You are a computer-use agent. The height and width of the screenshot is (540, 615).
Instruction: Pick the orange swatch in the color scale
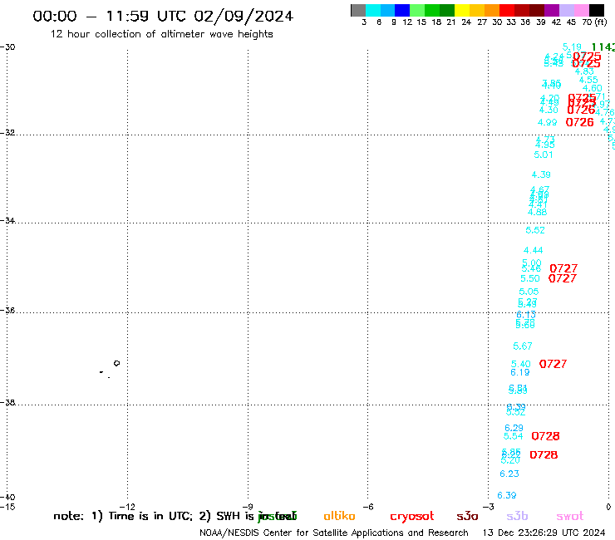pyautogui.click(x=492, y=10)
